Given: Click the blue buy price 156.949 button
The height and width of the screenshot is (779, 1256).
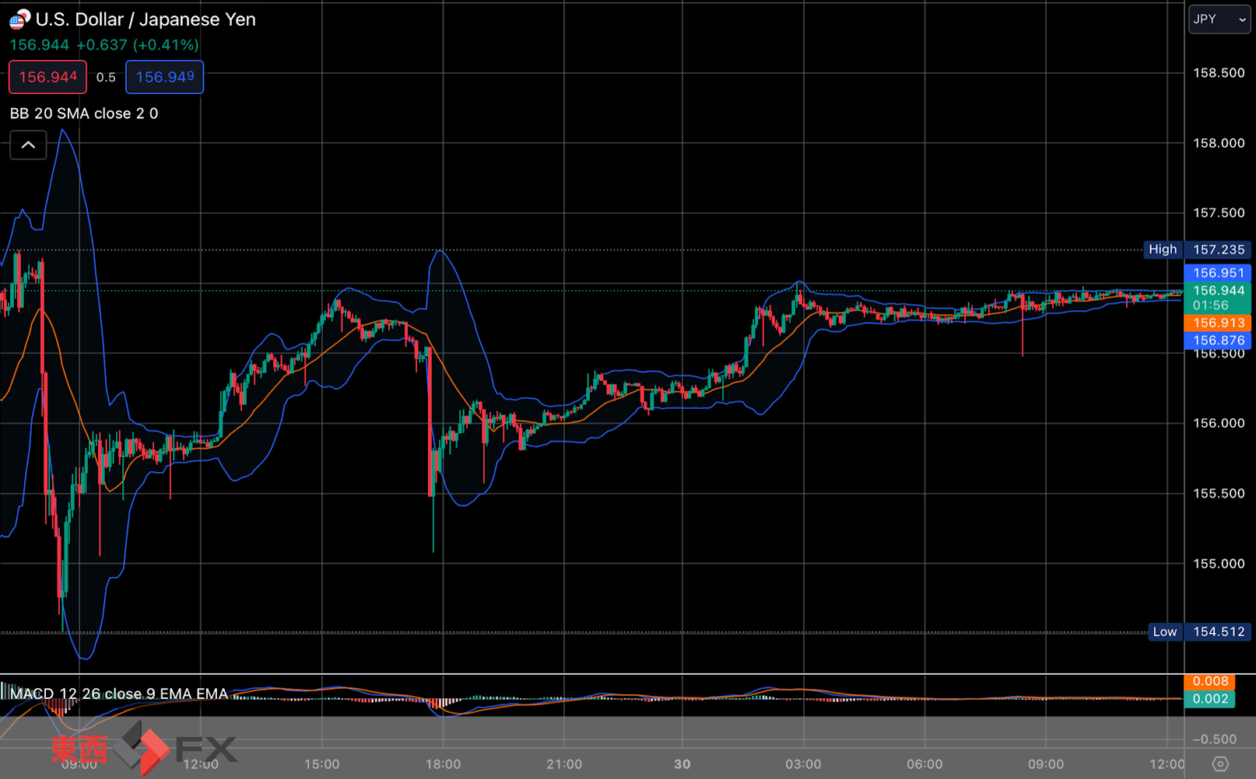Looking at the screenshot, I should coord(164,77).
